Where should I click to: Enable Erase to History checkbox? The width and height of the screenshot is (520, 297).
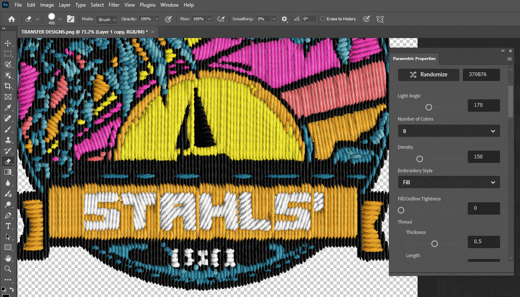pyautogui.click(x=323, y=19)
